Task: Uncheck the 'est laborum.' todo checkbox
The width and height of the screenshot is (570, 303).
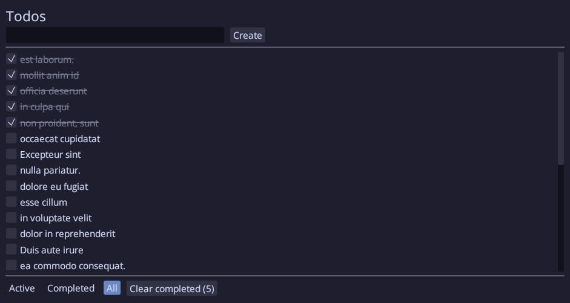Action: pos(12,59)
